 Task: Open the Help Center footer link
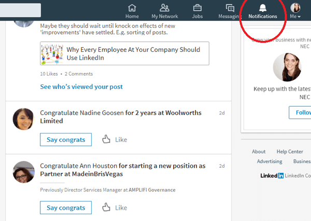point(290,152)
